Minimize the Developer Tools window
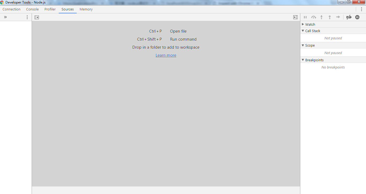366x194 pixels. click(342, 2)
